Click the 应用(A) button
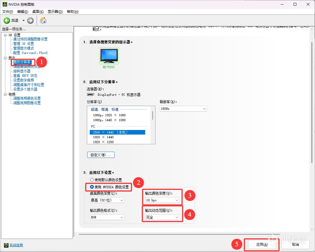 click(262, 245)
